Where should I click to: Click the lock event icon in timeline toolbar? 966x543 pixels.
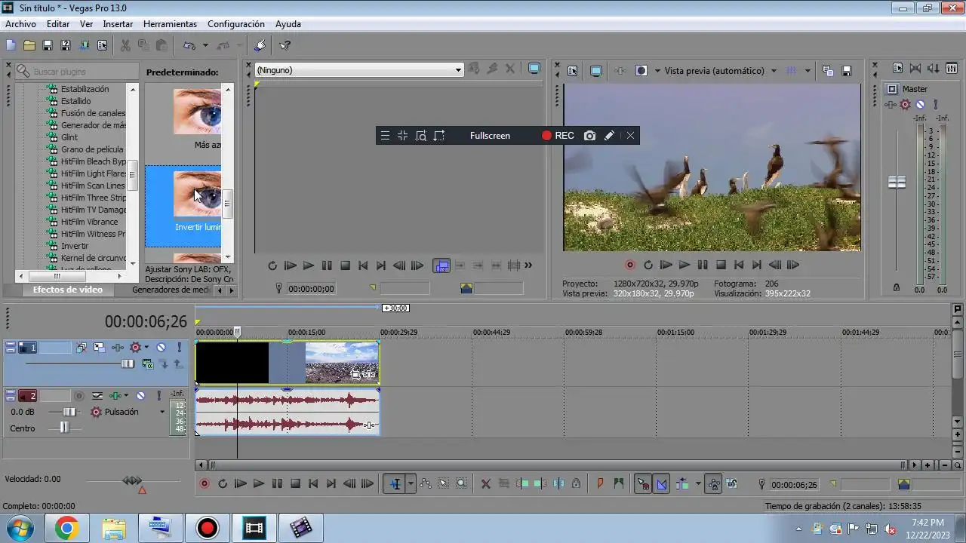pyautogui.click(x=576, y=484)
